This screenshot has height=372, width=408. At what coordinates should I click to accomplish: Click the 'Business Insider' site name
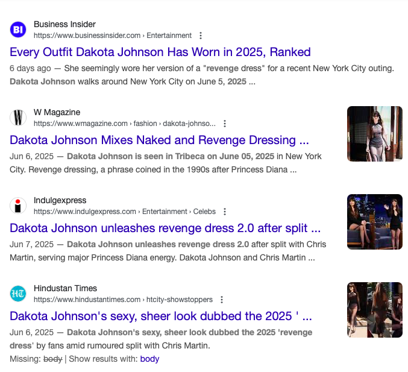tap(65, 24)
